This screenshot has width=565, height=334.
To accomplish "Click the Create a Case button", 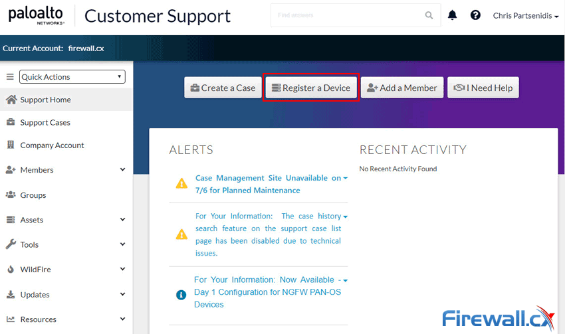I will (223, 88).
